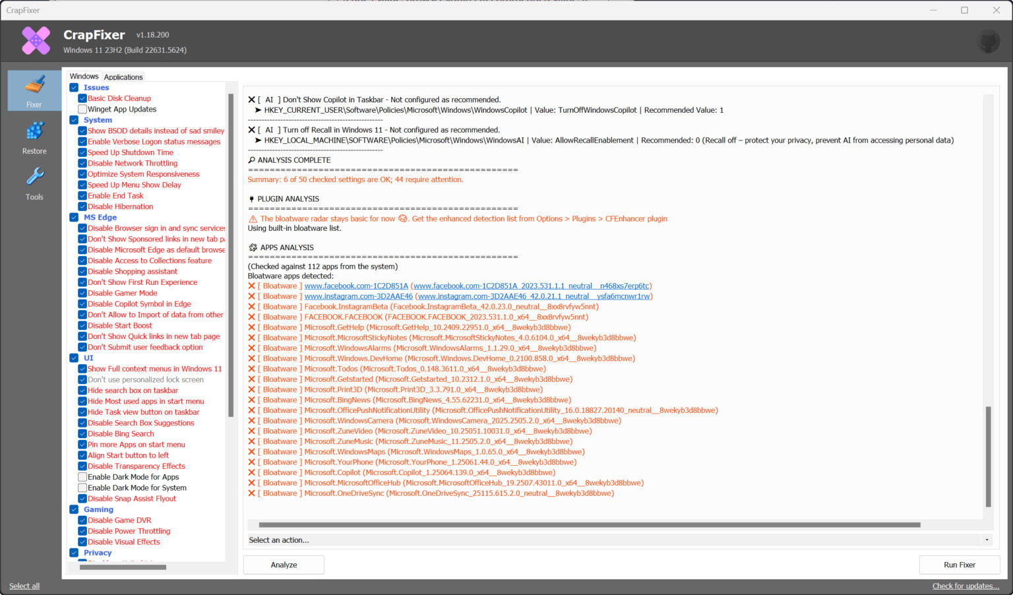
Task: Click the red X beside FACEBOOK.FACEBOOK entry
Action: pyautogui.click(x=251, y=317)
